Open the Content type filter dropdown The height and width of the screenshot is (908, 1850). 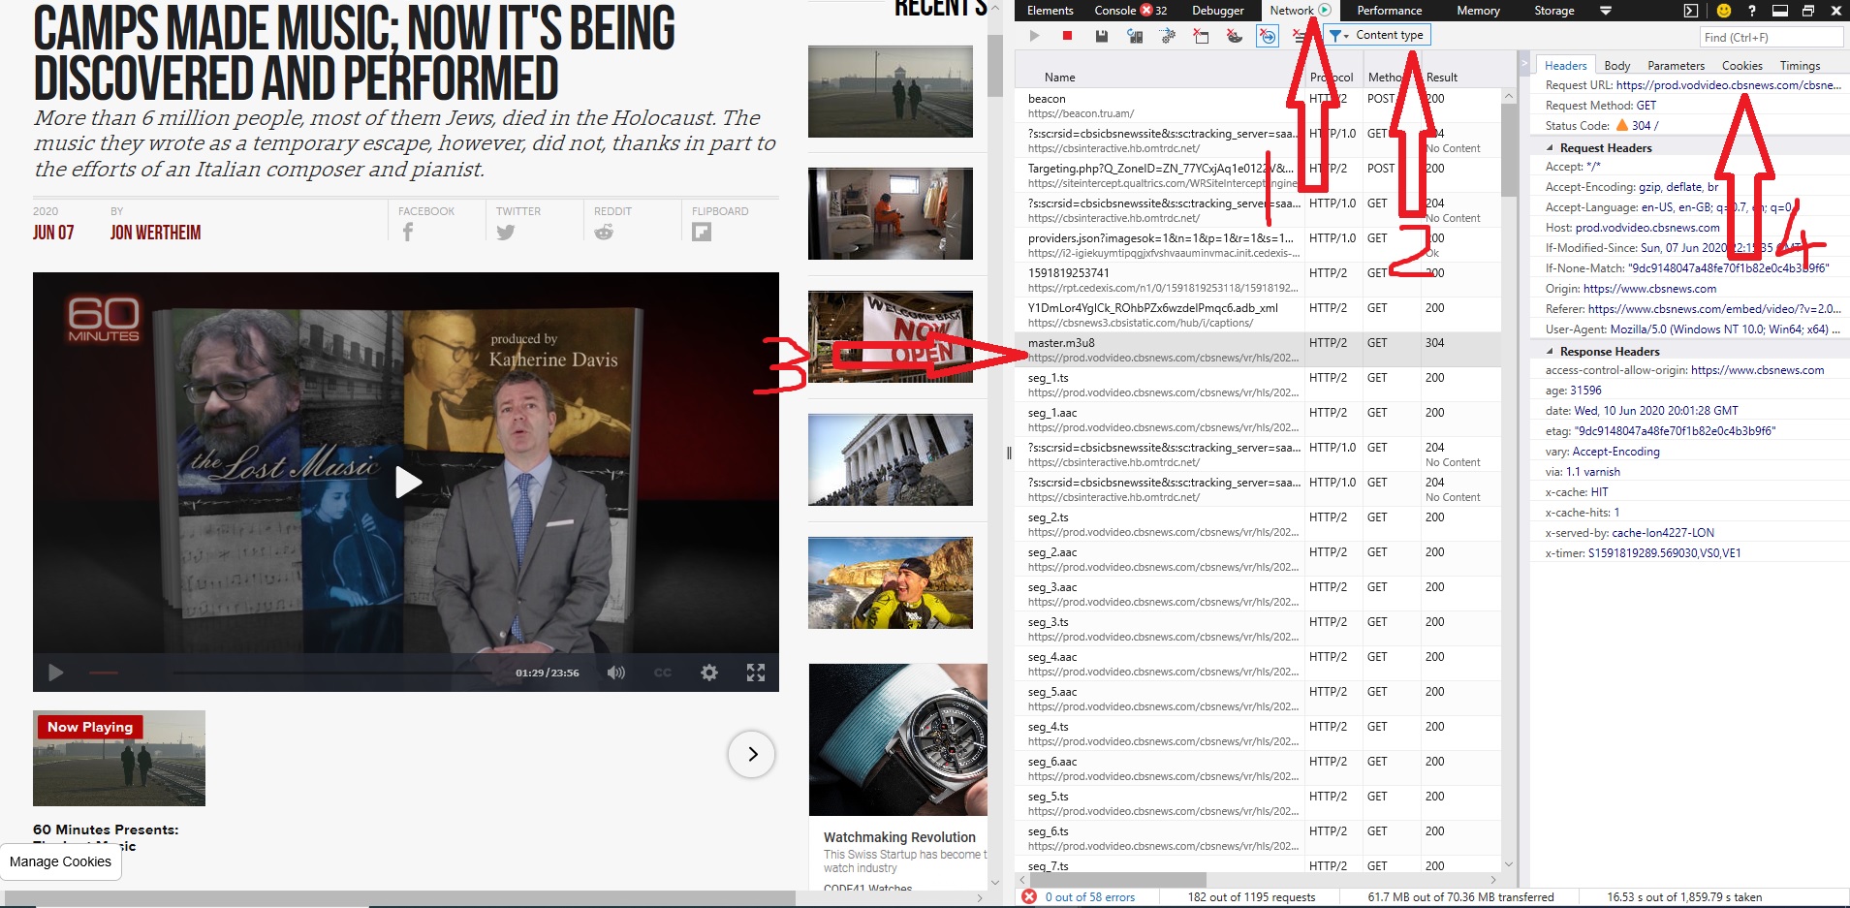click(x=1378, y=35)
